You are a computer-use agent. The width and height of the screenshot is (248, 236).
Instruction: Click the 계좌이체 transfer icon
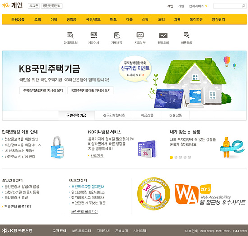[x=94, y=35]
